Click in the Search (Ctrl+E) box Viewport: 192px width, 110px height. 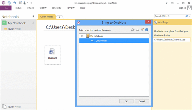pos(169,16)
